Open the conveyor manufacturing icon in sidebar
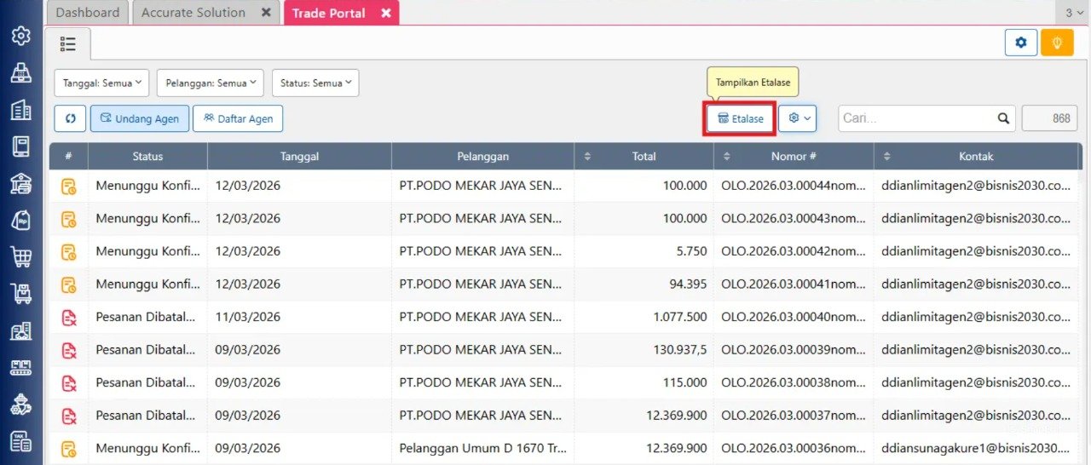 [x=20, y=367]
